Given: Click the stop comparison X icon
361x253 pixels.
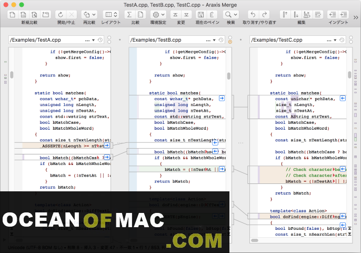Looking at the screenshot, I should [72, 15].
